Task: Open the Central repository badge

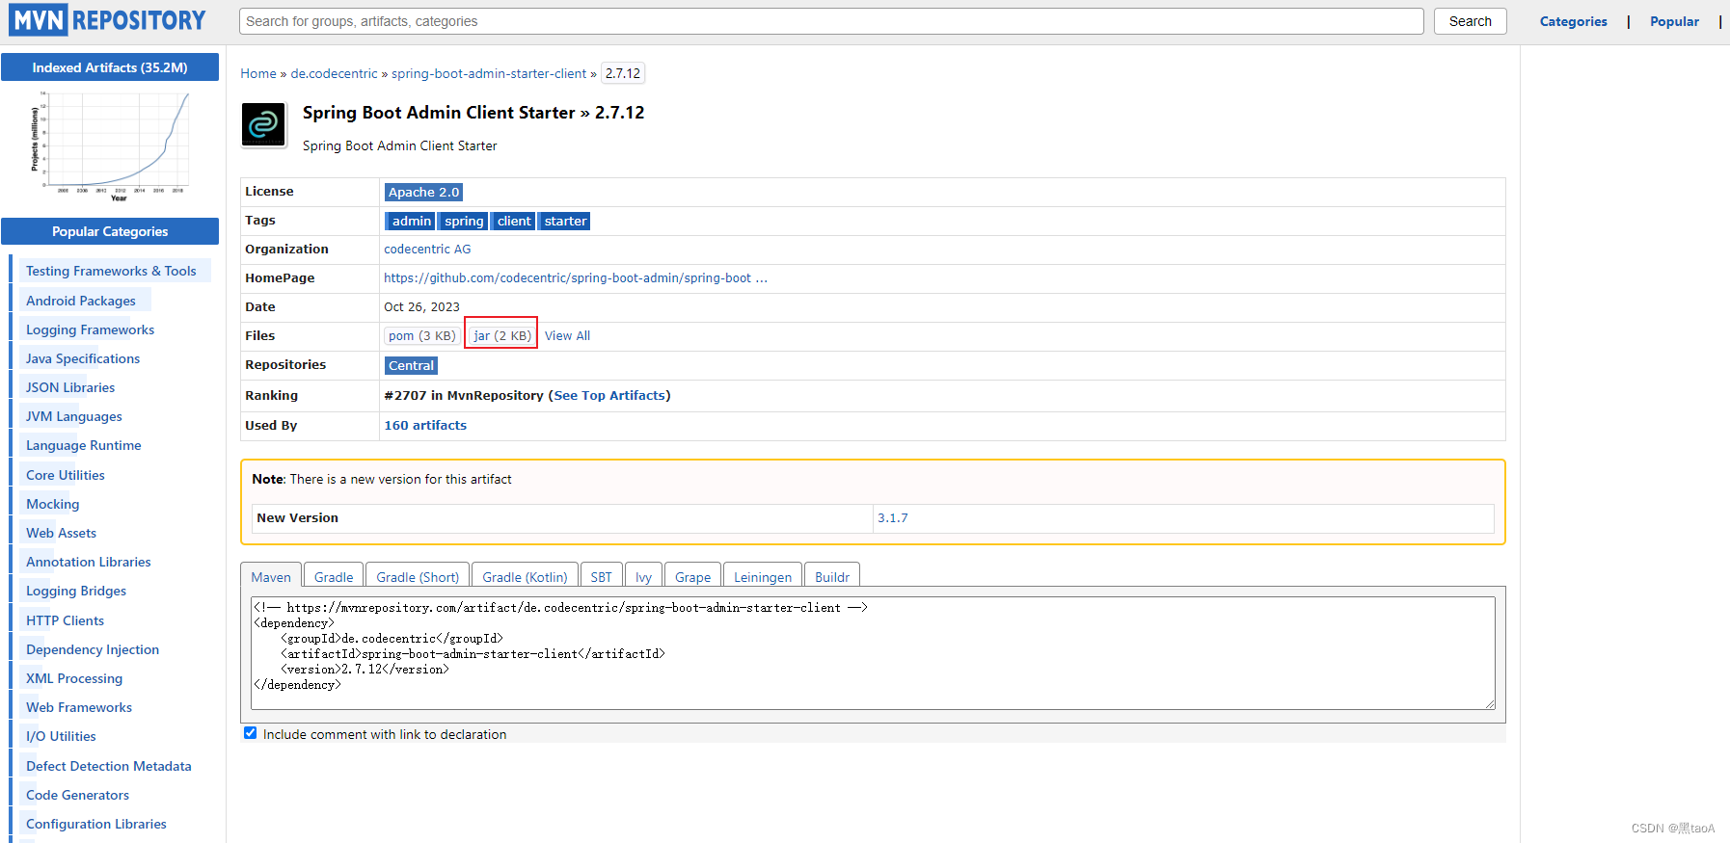Action: click(411, 366)
